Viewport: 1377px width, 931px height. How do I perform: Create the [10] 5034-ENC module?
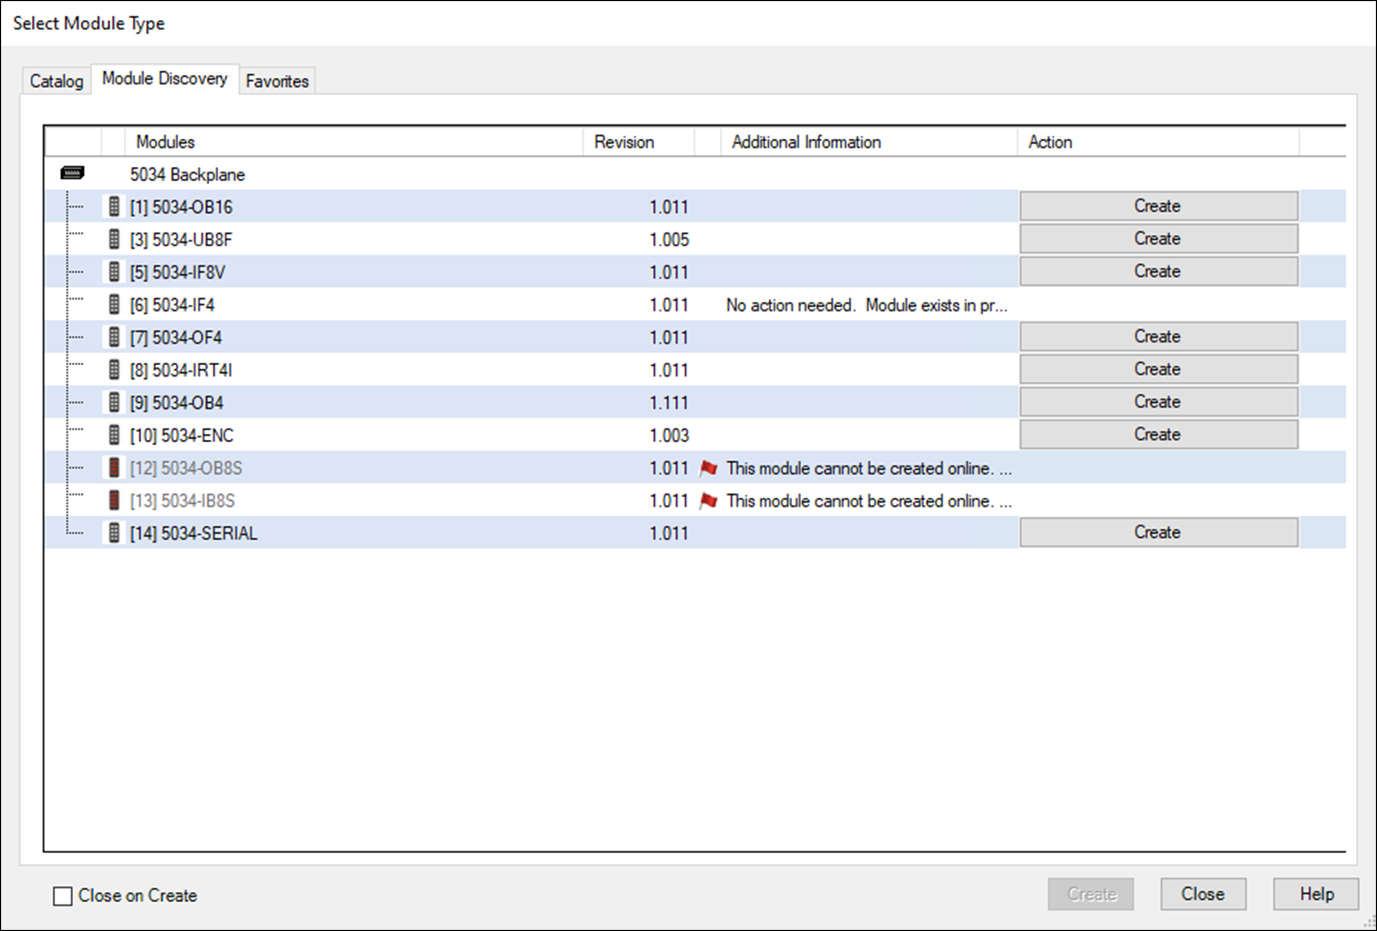click(1159, 434)
